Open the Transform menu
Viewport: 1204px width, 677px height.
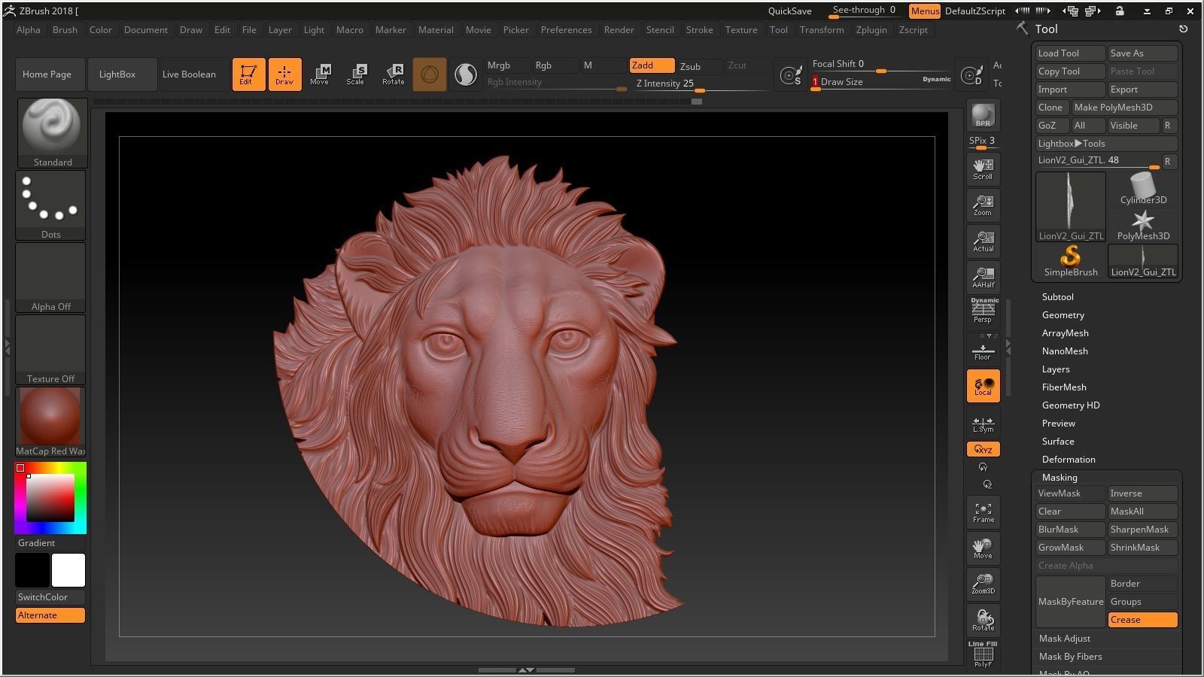tap(822, 30)
